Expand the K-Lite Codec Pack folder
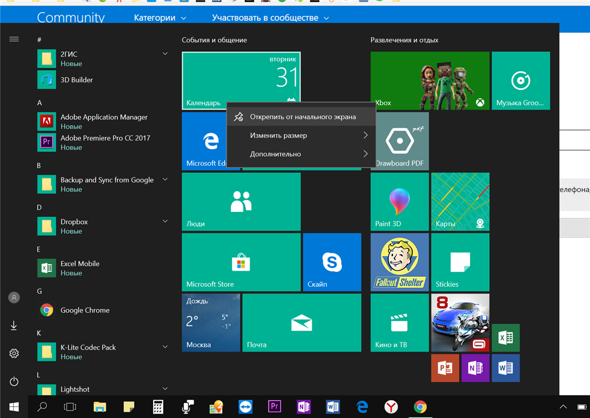 tap(165, 347)
